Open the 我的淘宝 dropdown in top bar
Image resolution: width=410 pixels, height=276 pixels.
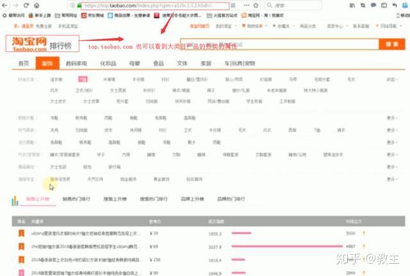[222, 26]
